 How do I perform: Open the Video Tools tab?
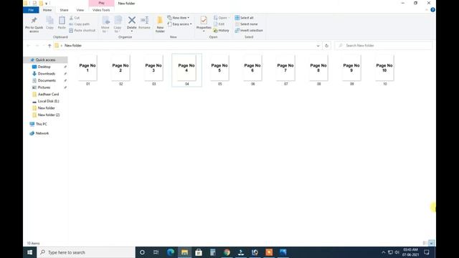(x=101, y=10)
